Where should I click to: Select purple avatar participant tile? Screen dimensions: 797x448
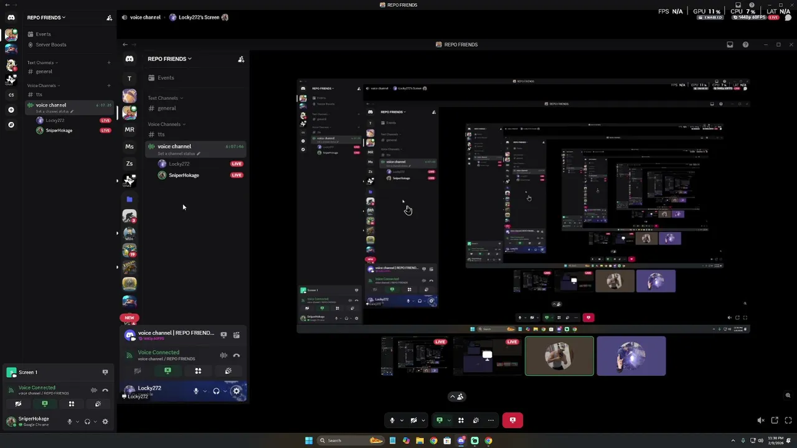click(631, 356)
